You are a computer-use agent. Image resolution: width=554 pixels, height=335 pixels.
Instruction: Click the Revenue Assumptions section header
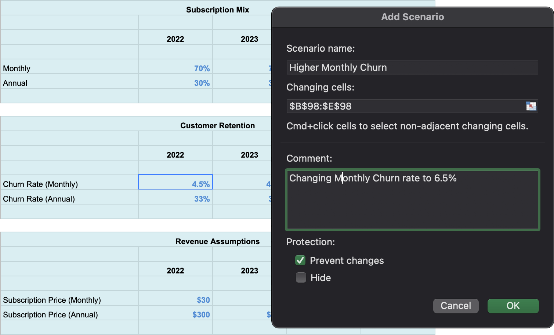pos(217,242)
